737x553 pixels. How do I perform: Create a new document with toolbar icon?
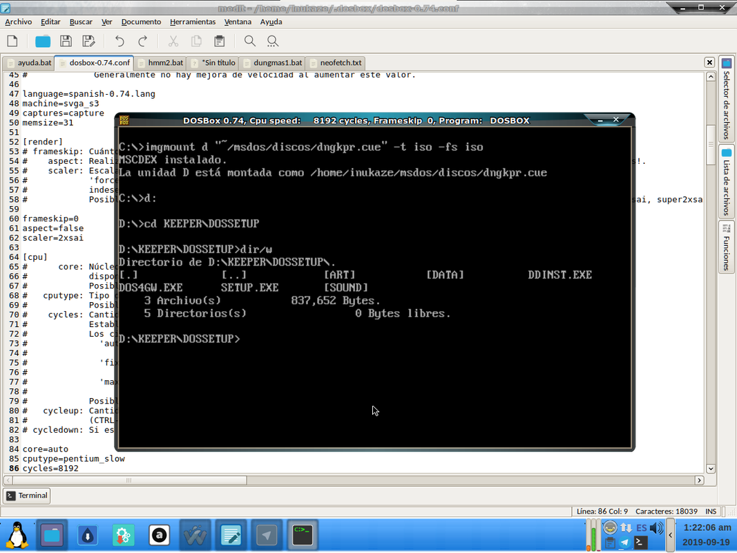tap(12, 41)
